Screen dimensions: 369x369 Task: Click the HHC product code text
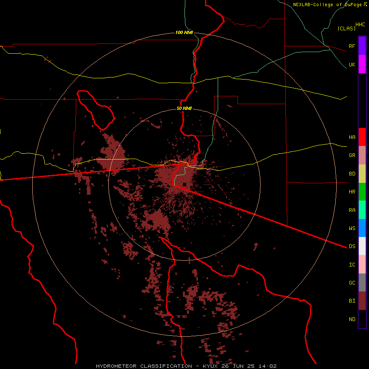click(360, 25)
